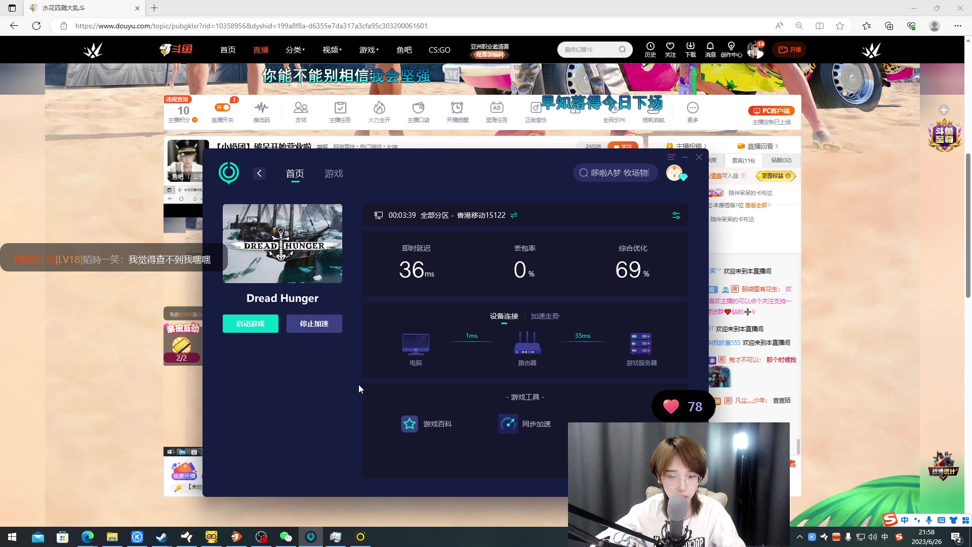Expand the system tray hidden icons chevron
Image resolution: width=972 pixels, height=547 pixels.
[800, 537]
